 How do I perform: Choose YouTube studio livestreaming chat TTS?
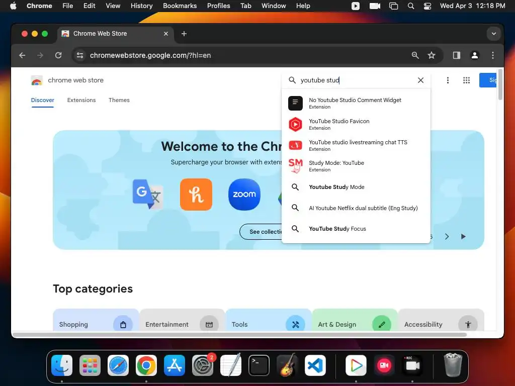pyautogui.click(x=356, y=145)
